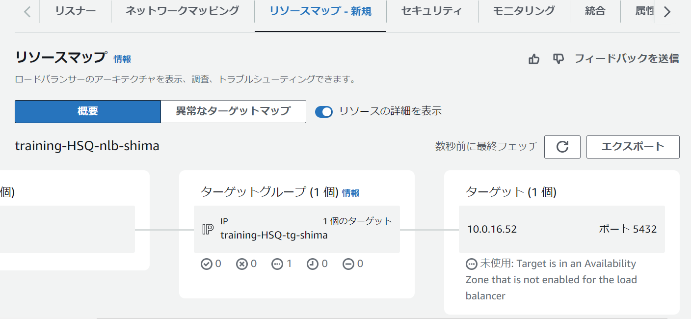691x319 pixels.
Task: Select target 10.0.16.52 tile
Action: (x=562, y=229)
